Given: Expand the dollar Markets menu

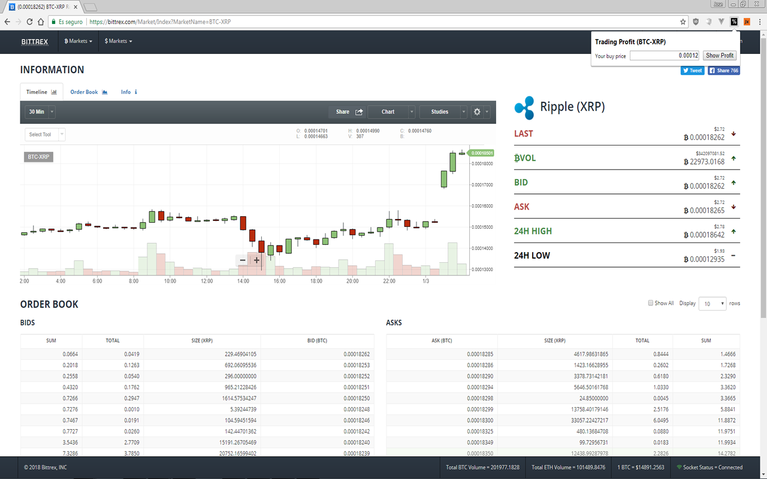Looking at the screenshot, I should click(x=118, y=41).
